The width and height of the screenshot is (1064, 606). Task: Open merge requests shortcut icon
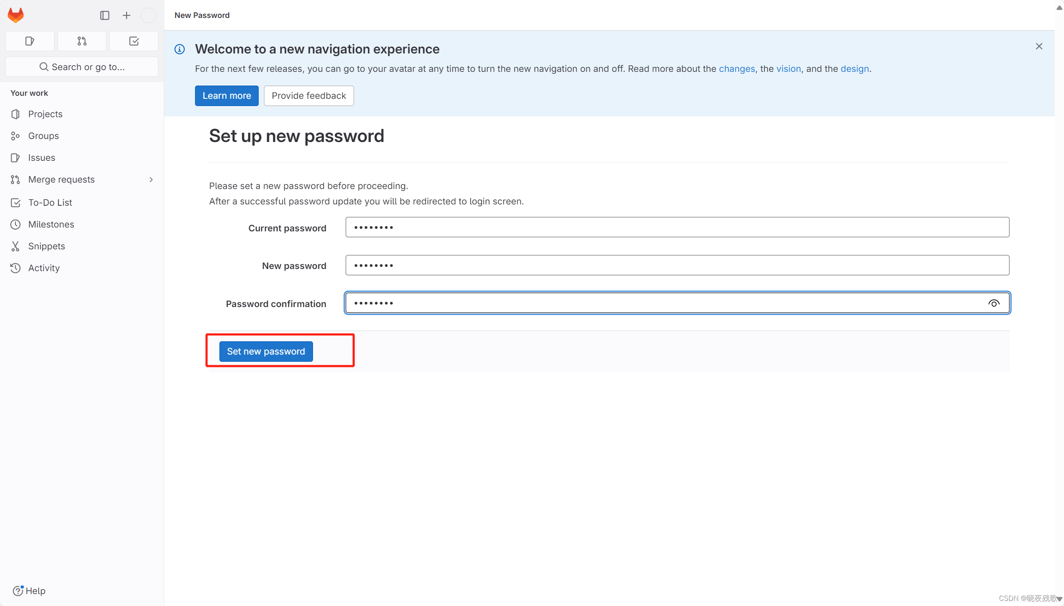point(82,41)
